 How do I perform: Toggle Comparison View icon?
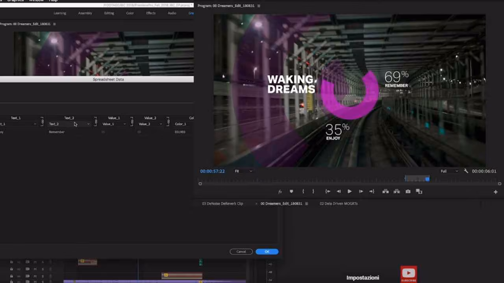click(x=419, y=191)
